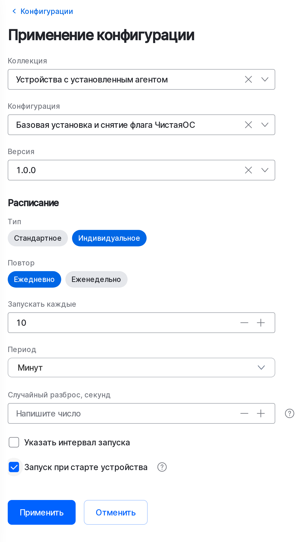
Task: Open the Период dropdown
Action: (261, 368)
